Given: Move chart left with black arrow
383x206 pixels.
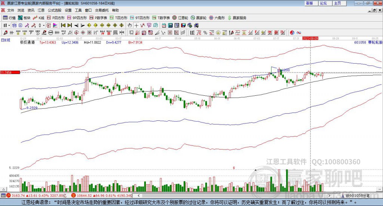Looking at the screenshot, I should tap(76, 25).
